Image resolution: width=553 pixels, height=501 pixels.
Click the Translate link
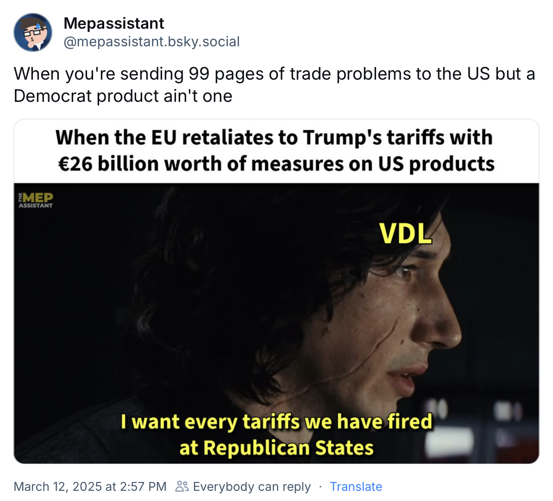[356, 487]
